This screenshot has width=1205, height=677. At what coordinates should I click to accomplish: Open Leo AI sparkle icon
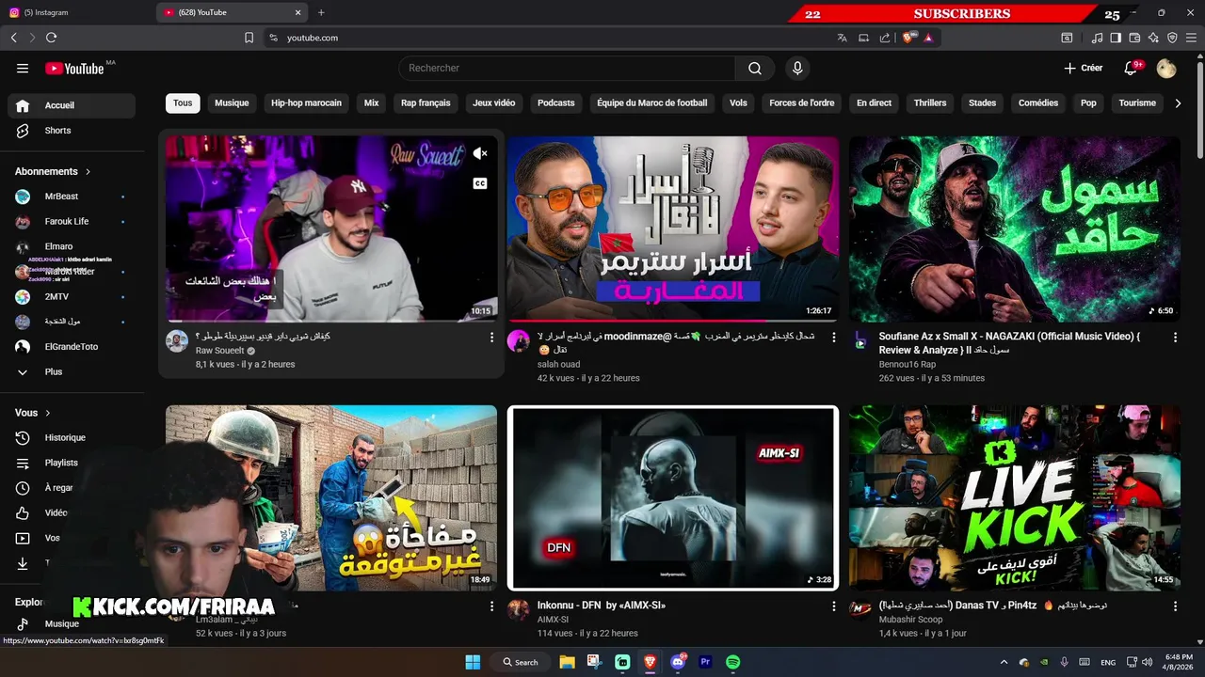tap(1153, 38)
